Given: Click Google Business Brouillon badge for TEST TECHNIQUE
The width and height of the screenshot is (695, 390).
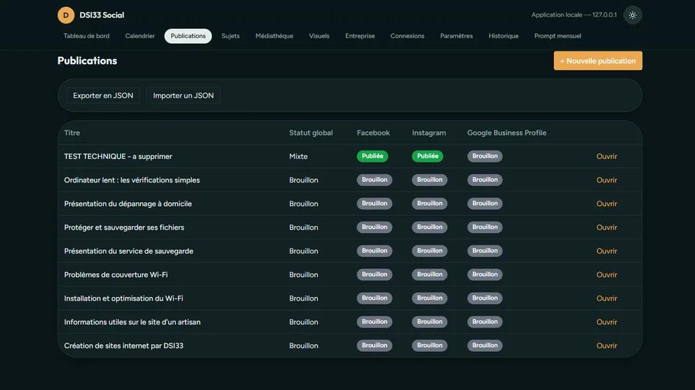Looking at the screenshot, I should [x=485, y=156].
